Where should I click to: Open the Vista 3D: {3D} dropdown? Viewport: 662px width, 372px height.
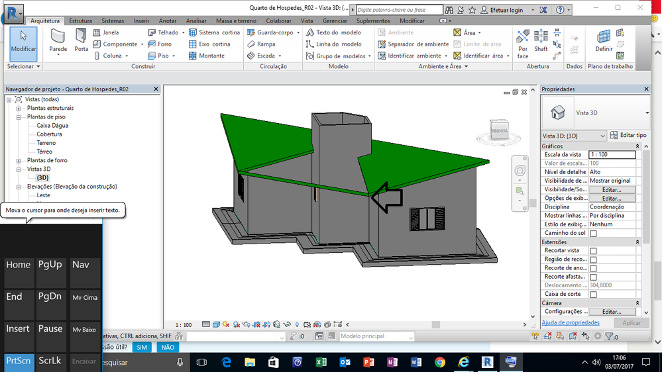tap(574, 136)
